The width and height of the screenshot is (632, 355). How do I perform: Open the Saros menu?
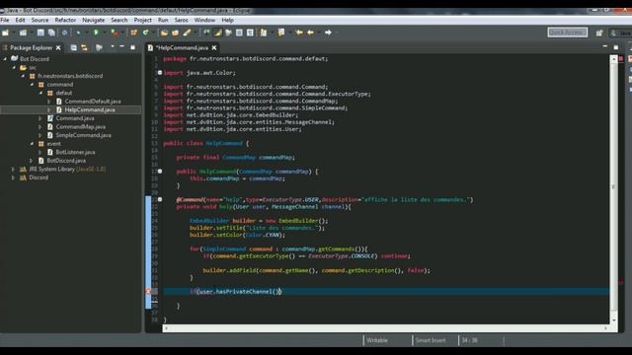[181, 20]
